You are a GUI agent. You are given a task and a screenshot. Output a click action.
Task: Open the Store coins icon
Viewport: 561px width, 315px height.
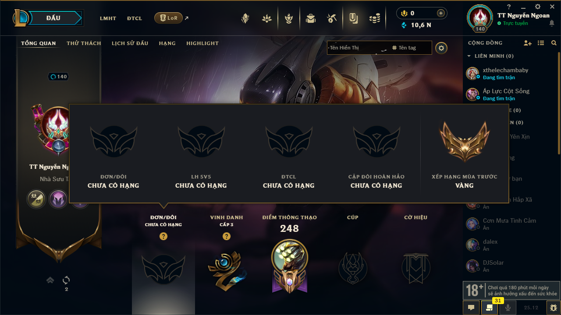click(x=374, y=18)
